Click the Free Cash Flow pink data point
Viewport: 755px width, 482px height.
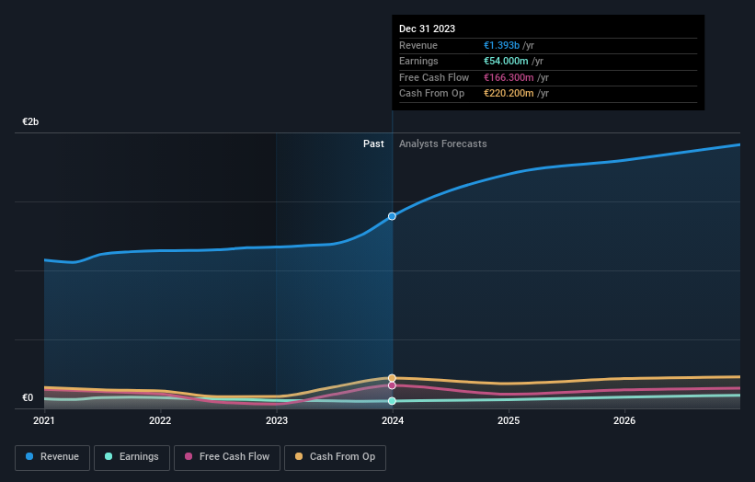click(392, 385)
